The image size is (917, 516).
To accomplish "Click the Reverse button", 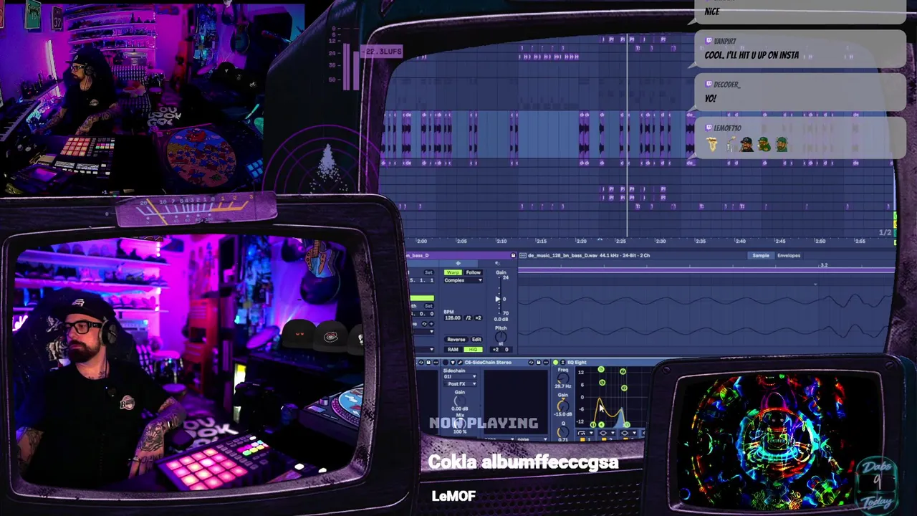I will coord(456,340).
